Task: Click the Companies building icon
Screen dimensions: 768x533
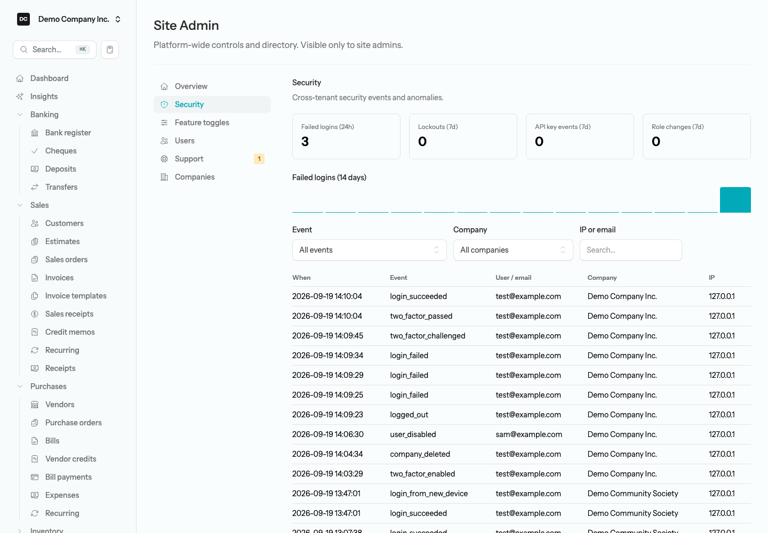Action: [x=164, y=177]
